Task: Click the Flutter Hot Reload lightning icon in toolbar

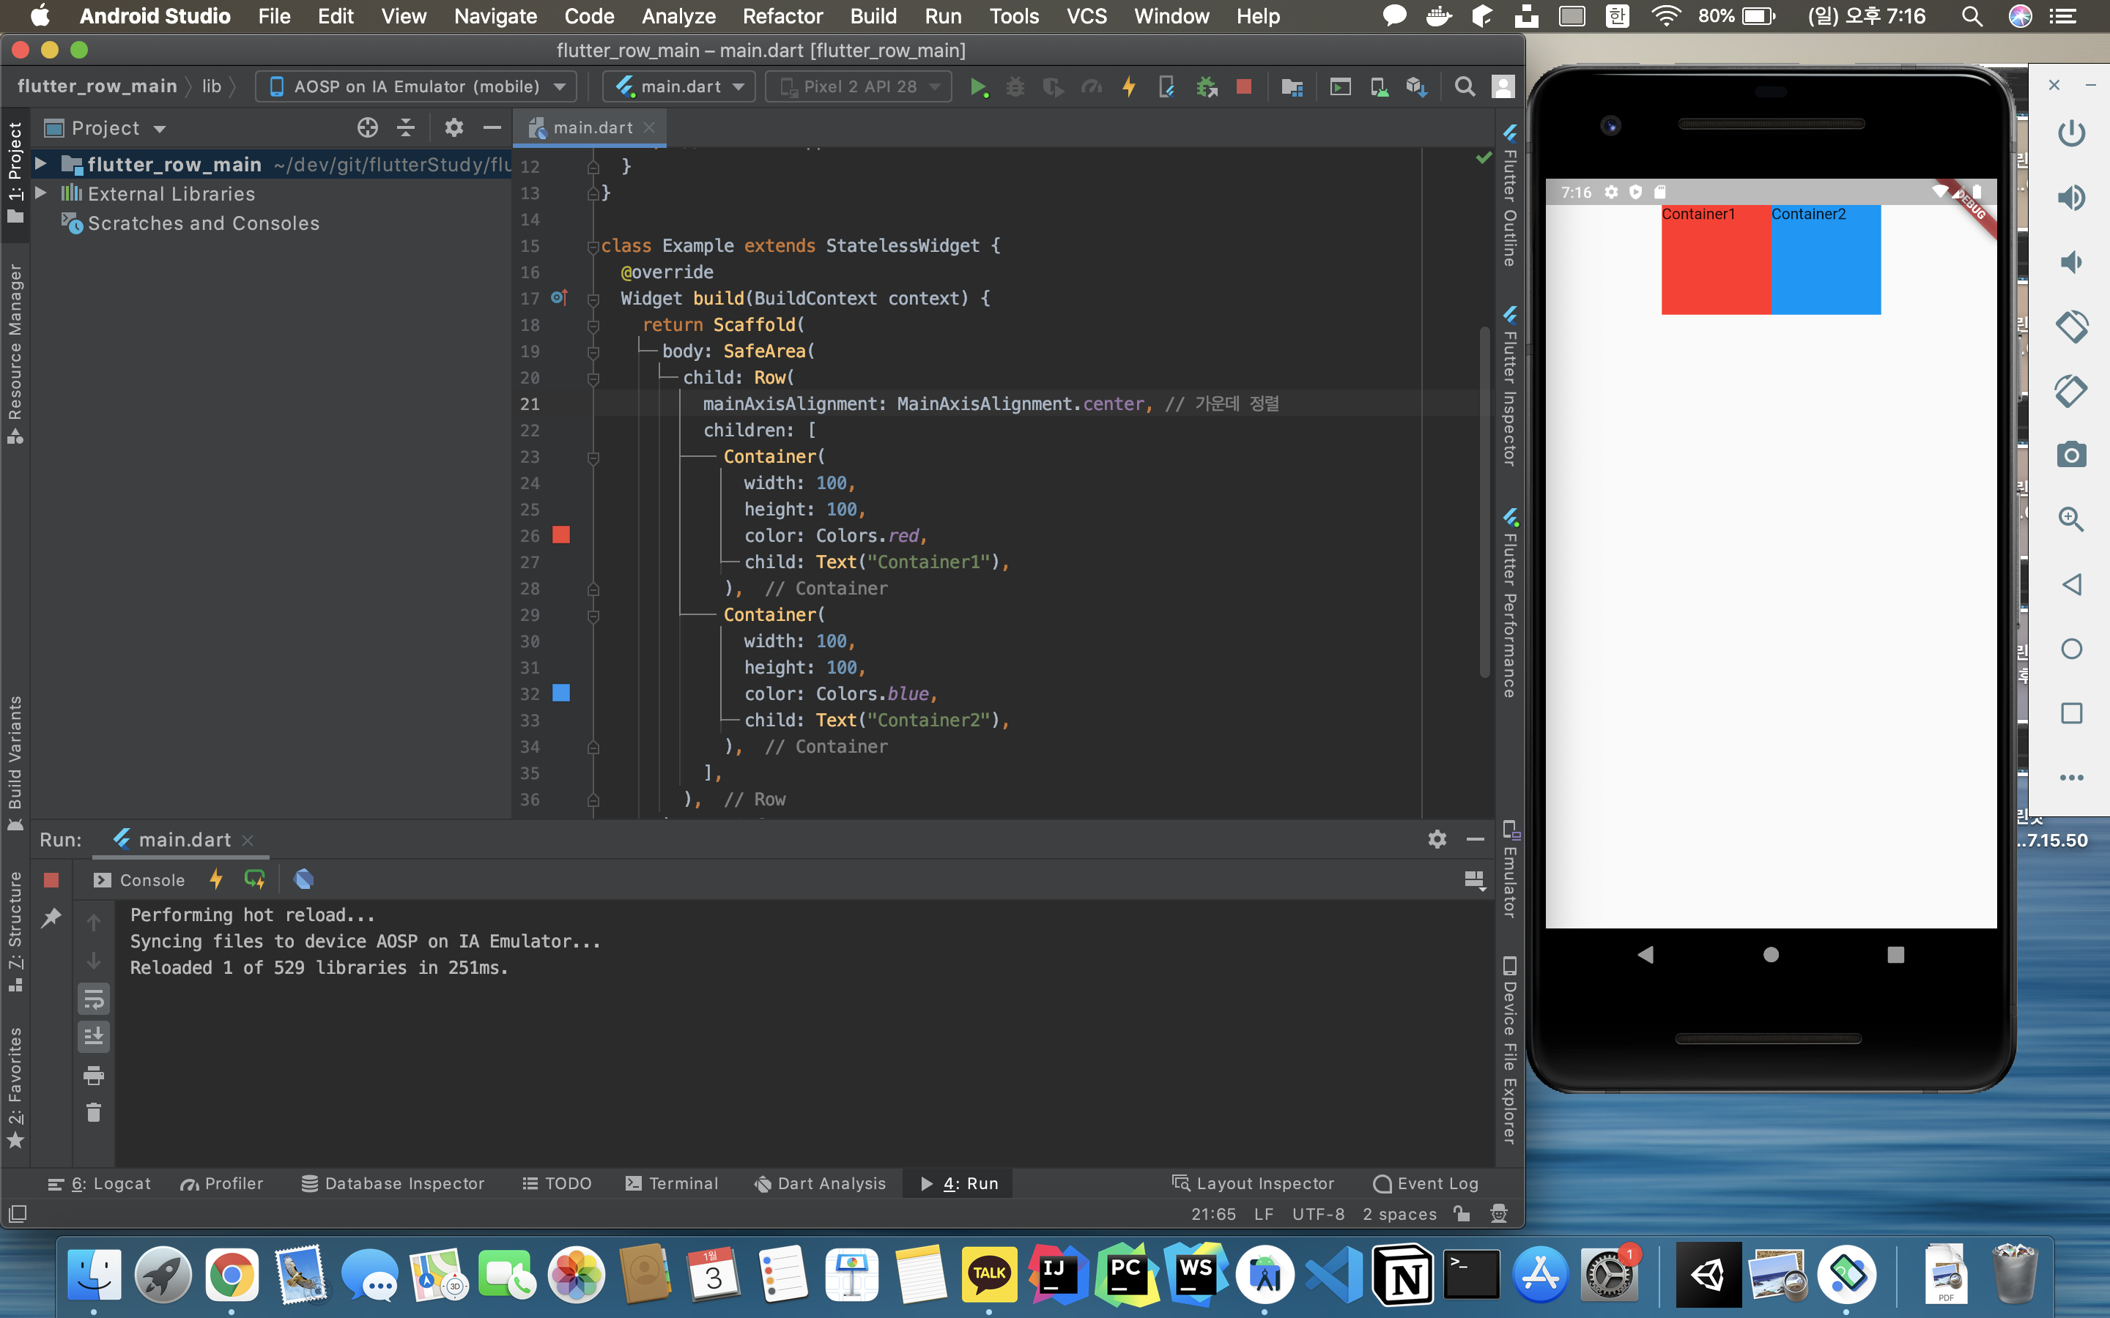Action: 1129,86
